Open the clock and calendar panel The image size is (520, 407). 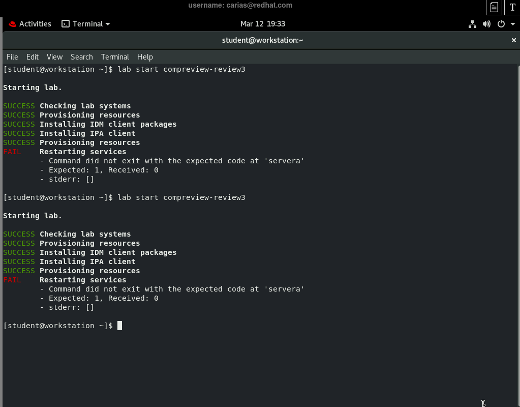[262, 24]
